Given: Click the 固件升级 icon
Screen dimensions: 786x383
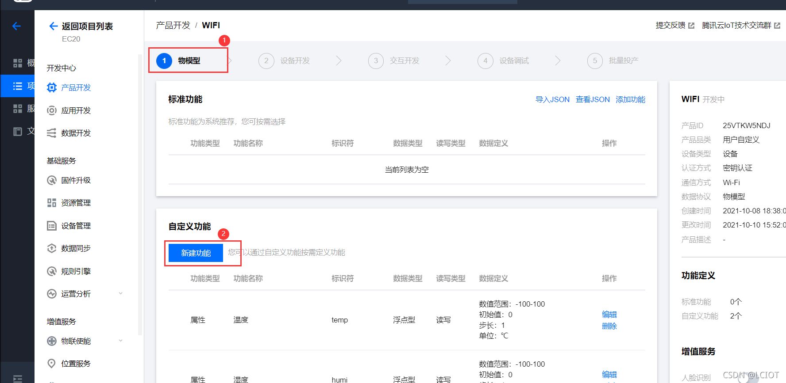Looking at the screenshot, I should pyautogui.click(x=52, y=180).
